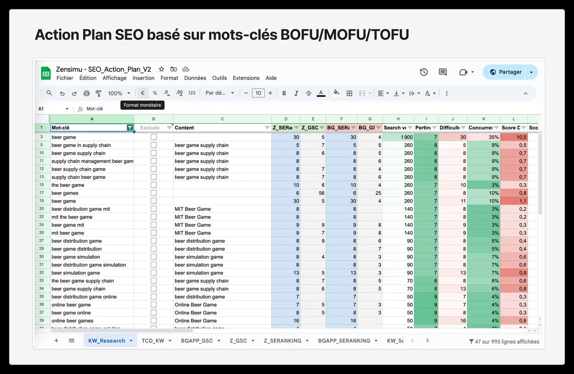Open the text color picker

321,93
